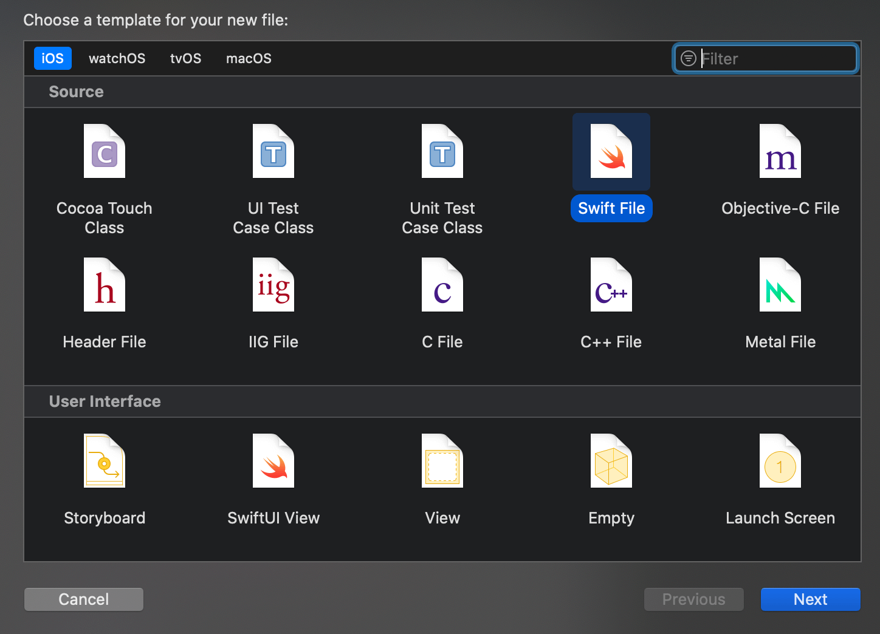Choose the UI Test Case Class icon

[x=273, y=151]
